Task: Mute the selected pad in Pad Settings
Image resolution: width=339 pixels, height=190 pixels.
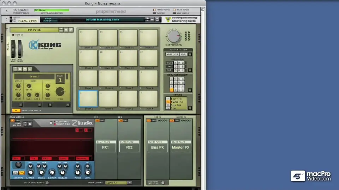Action: pos(169,54)
